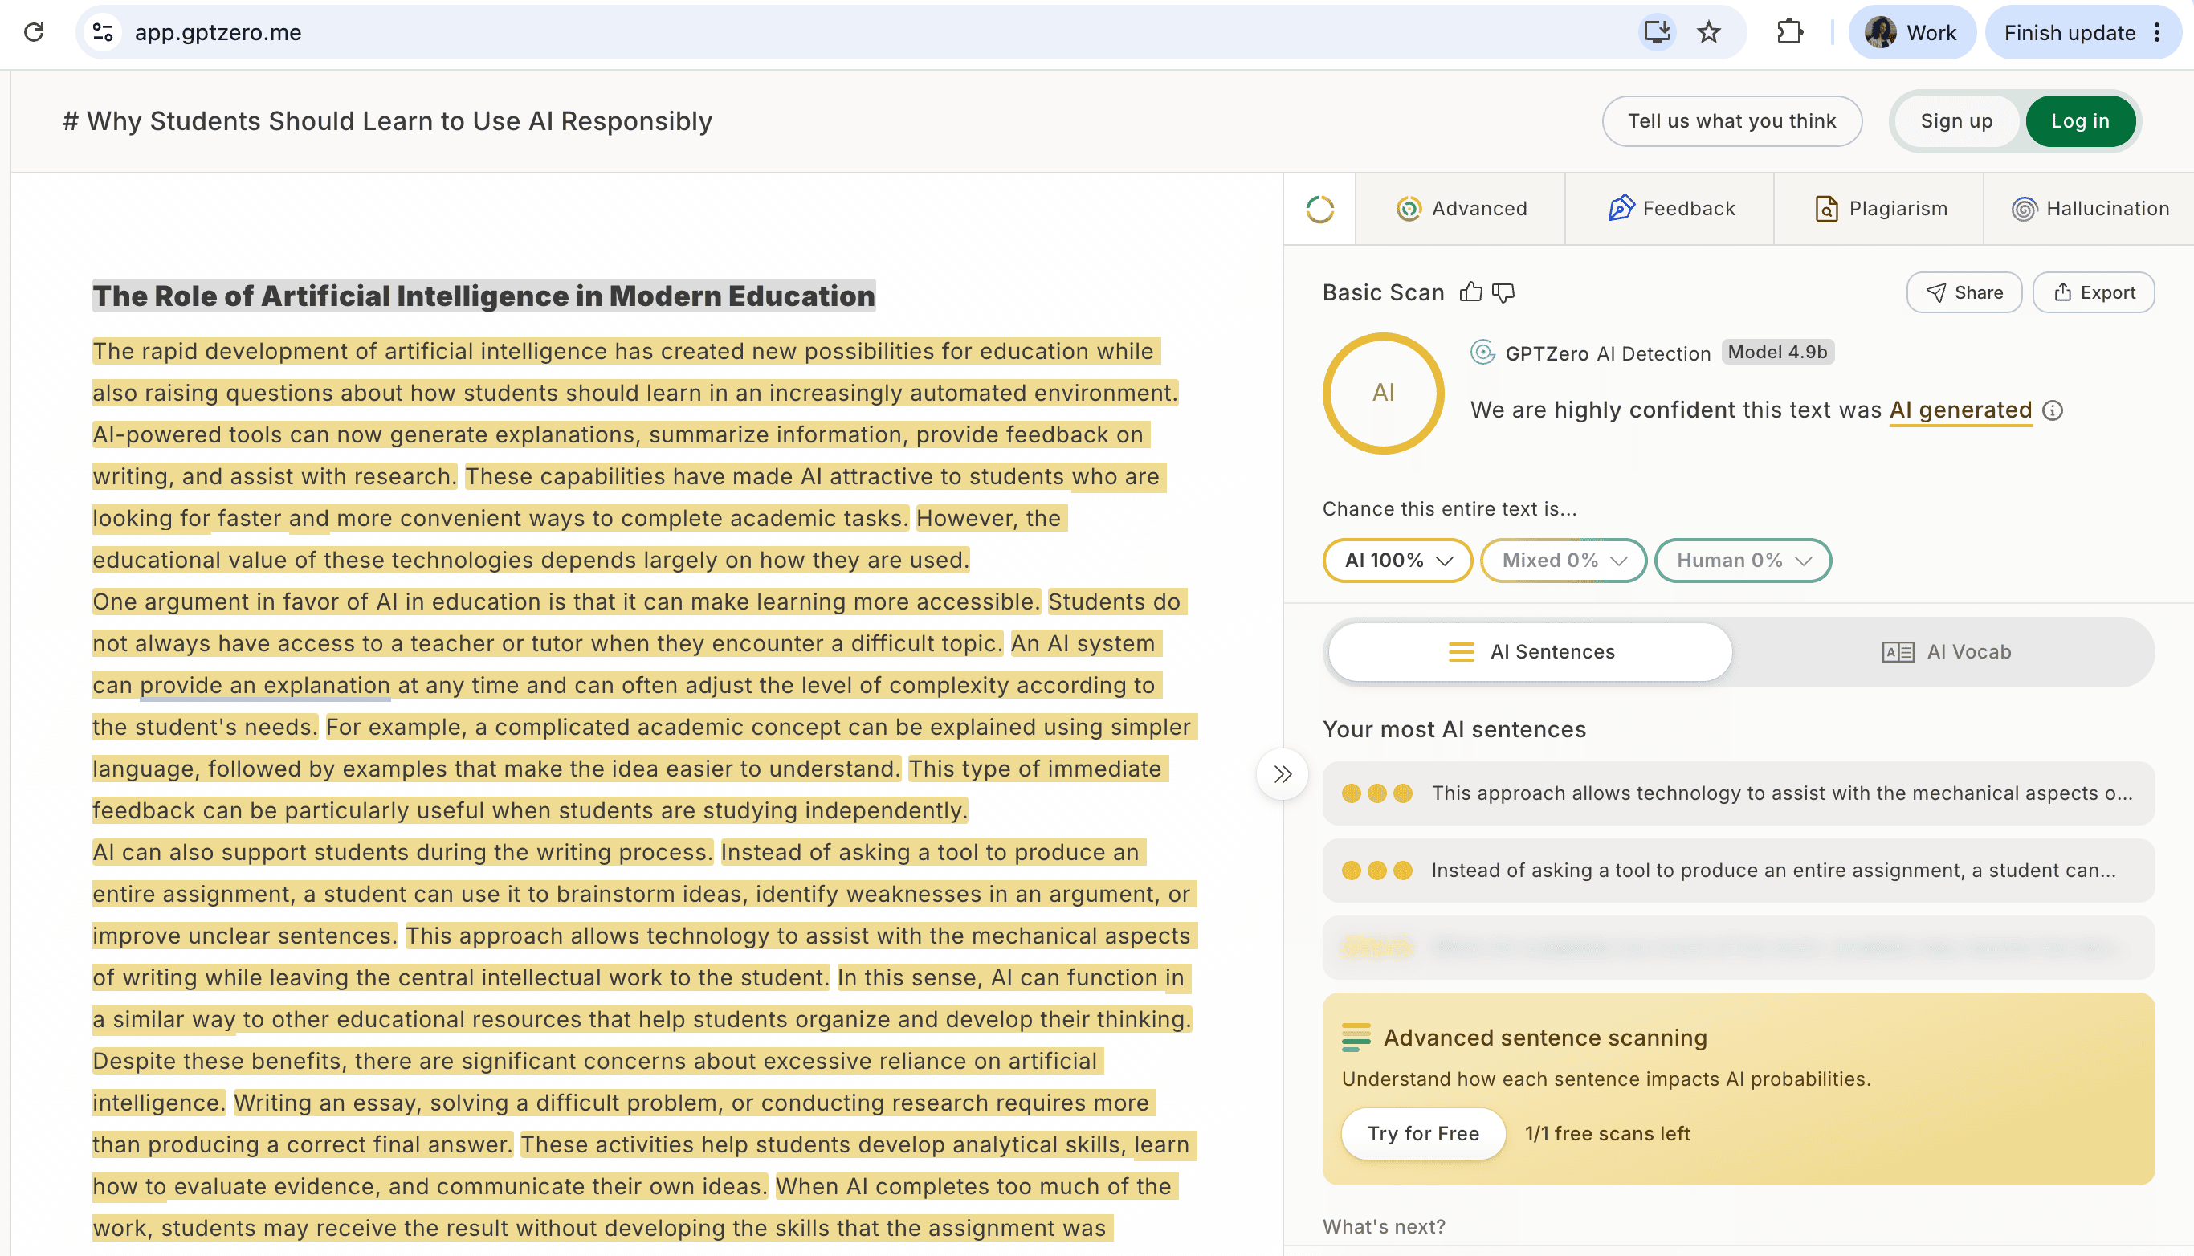
Task: Reload the page with the refresh icon
Action: [34, 33]
